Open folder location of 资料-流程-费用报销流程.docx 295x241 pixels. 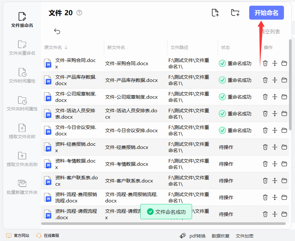(284, 197)
